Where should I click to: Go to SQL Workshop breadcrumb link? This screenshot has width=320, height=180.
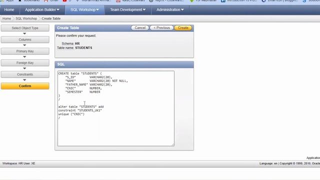click(x=26, y=18)
